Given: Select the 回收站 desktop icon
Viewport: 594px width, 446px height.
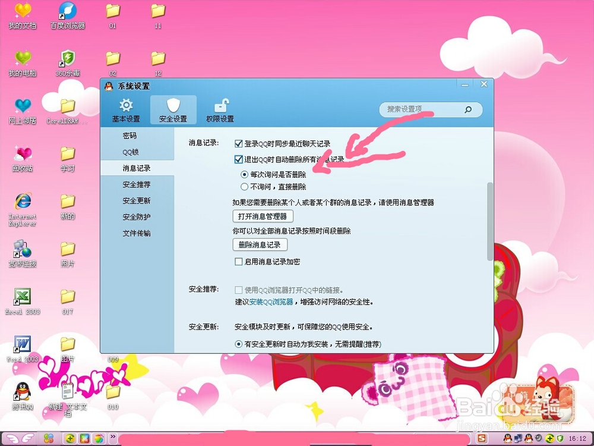Looking at the screenshot, I should pos(23,159).
